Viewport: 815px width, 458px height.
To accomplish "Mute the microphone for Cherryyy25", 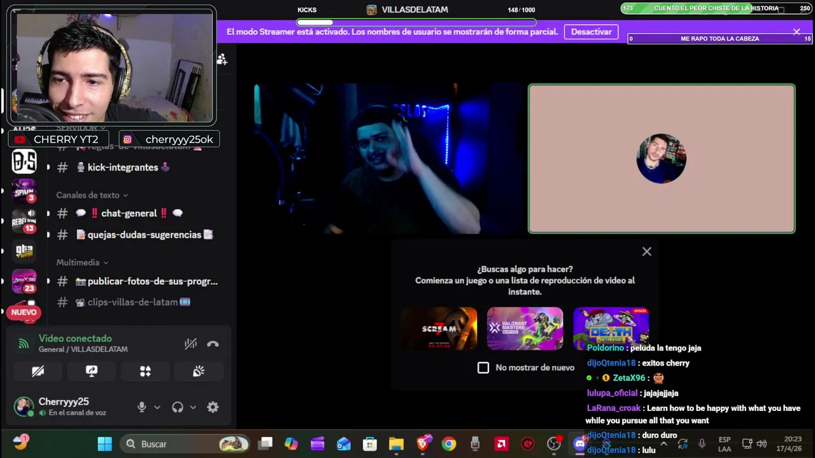I will pyautogui.click(x=141, y=407).
